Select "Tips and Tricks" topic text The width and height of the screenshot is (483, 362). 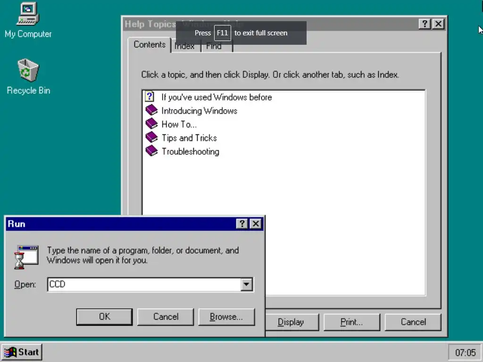pos(189,138)
